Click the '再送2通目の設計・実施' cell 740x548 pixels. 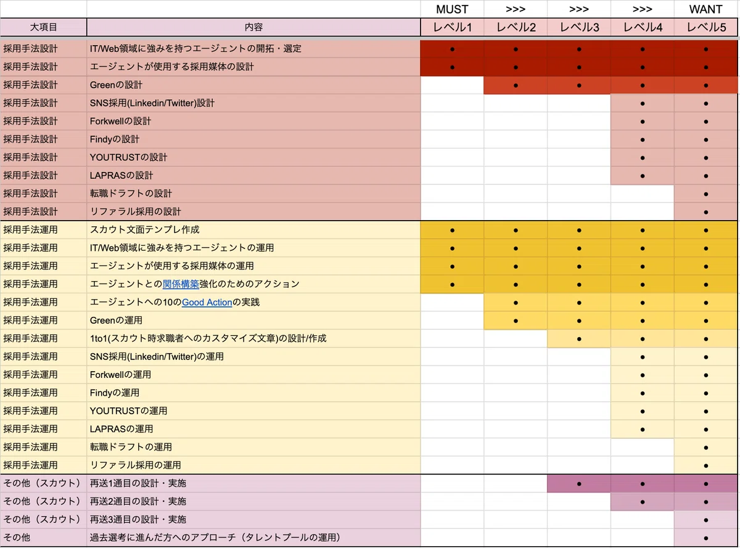(253, 502)
